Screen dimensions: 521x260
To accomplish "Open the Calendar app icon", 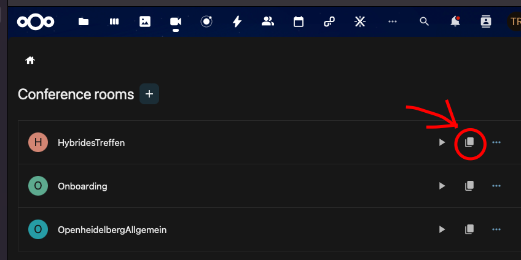I will tap(299, 22).
